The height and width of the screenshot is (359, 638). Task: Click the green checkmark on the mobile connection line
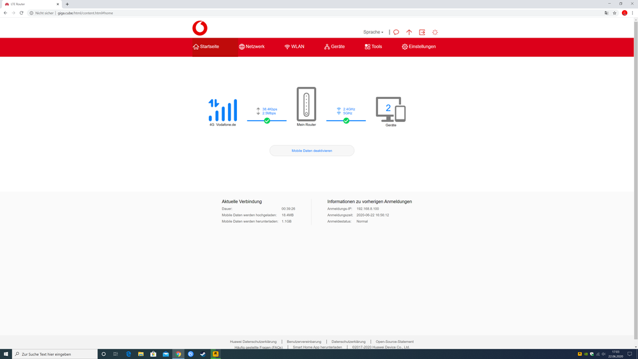pyautogui.click(x=267, y=121)
